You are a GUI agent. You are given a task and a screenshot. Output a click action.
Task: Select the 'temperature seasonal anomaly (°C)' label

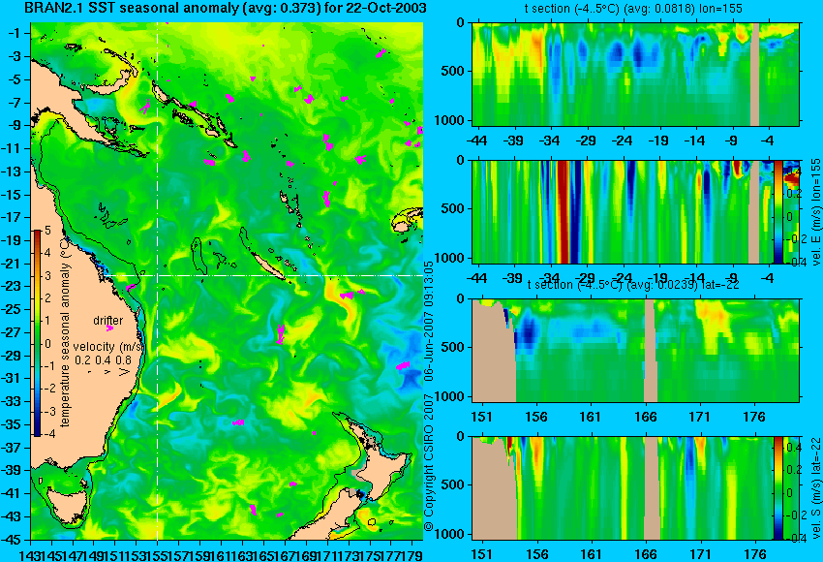pyautogui.click(x=65, y=332)
